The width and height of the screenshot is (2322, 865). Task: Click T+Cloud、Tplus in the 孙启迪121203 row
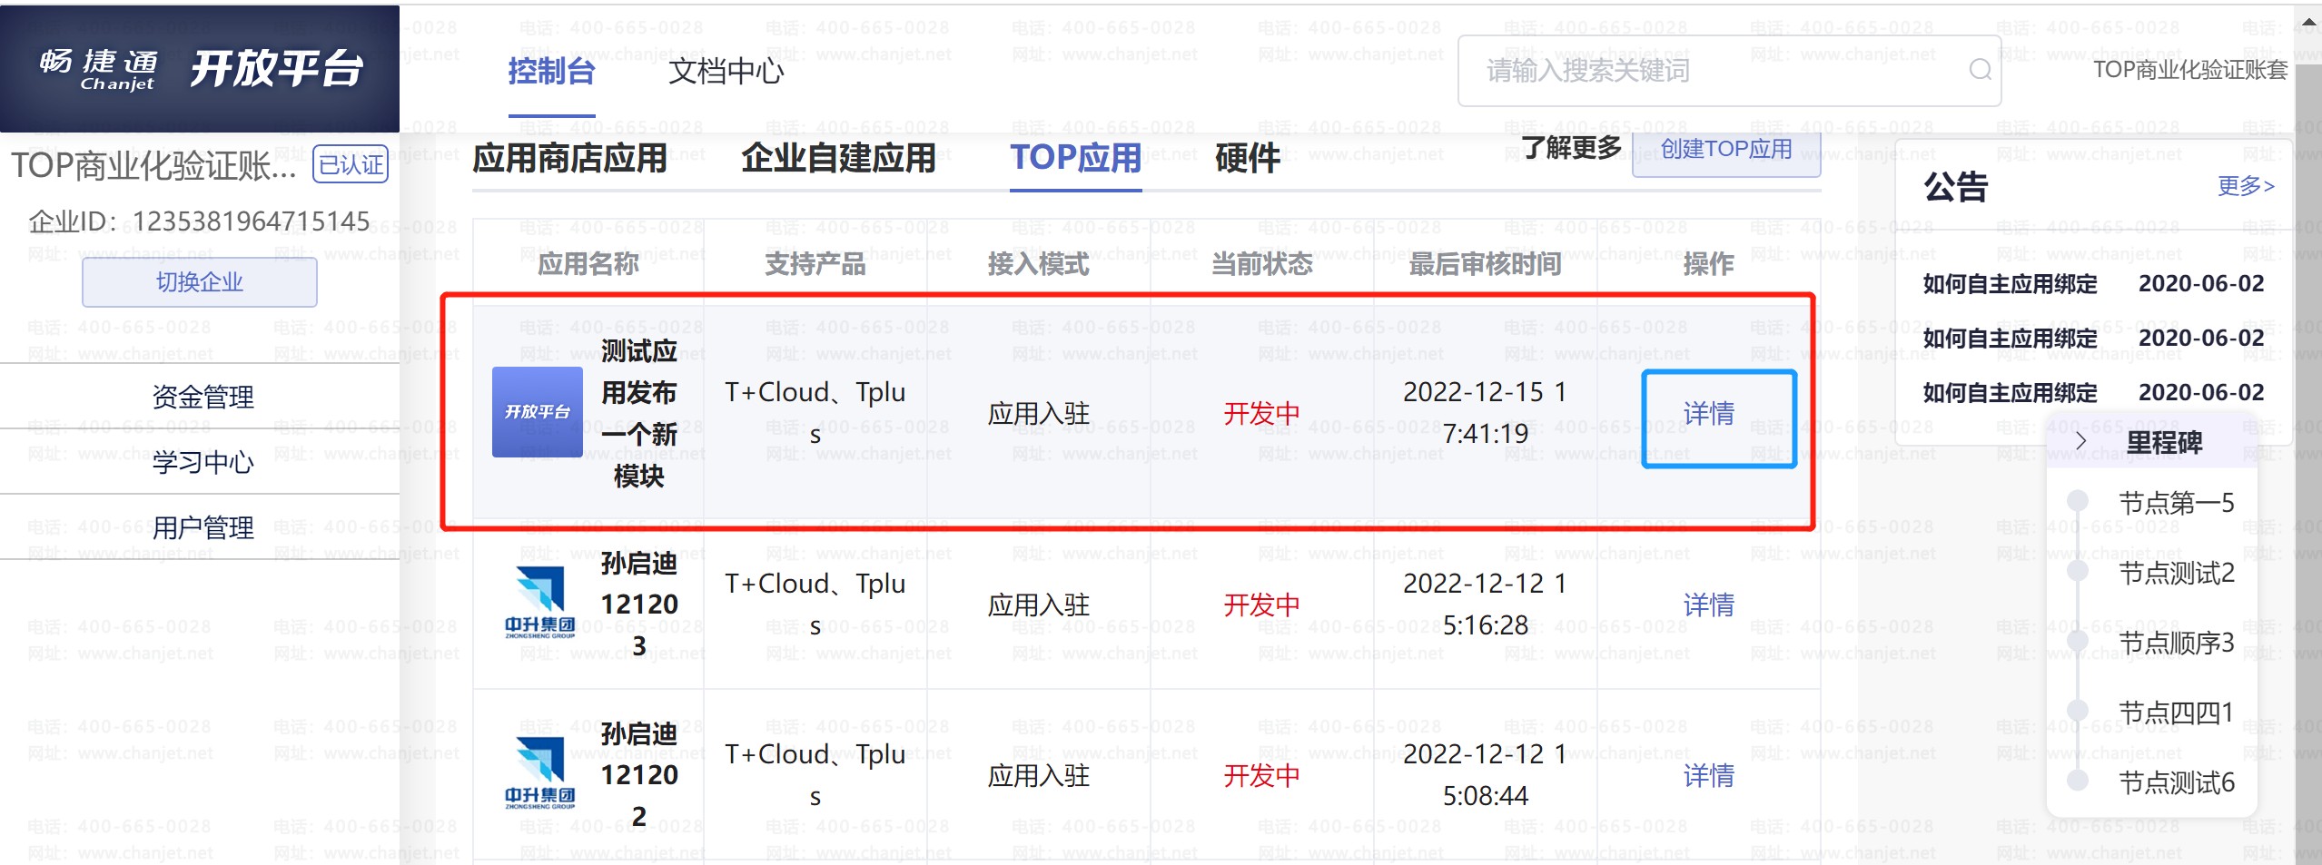[x=815, y=605]
